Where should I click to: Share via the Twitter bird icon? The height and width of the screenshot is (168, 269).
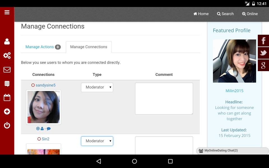263,53
